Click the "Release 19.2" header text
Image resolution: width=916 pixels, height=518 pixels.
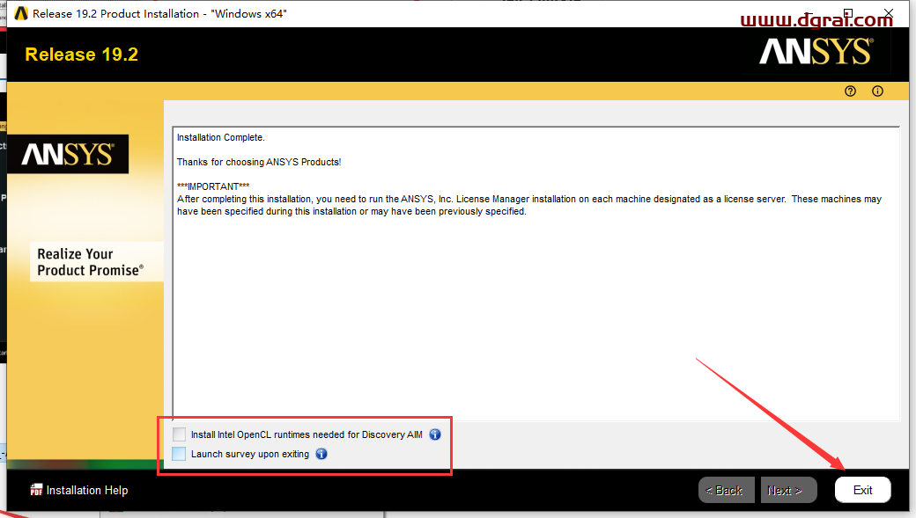[81, 55]
